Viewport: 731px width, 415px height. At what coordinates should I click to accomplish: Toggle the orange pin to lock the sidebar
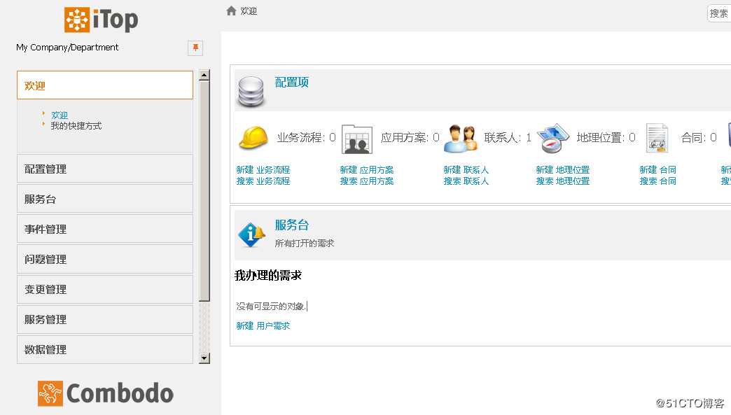pos(195,48)
